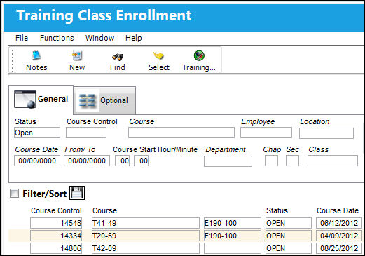
Task: Click the empty cell beside T42-09
Action: coord(233,248)
